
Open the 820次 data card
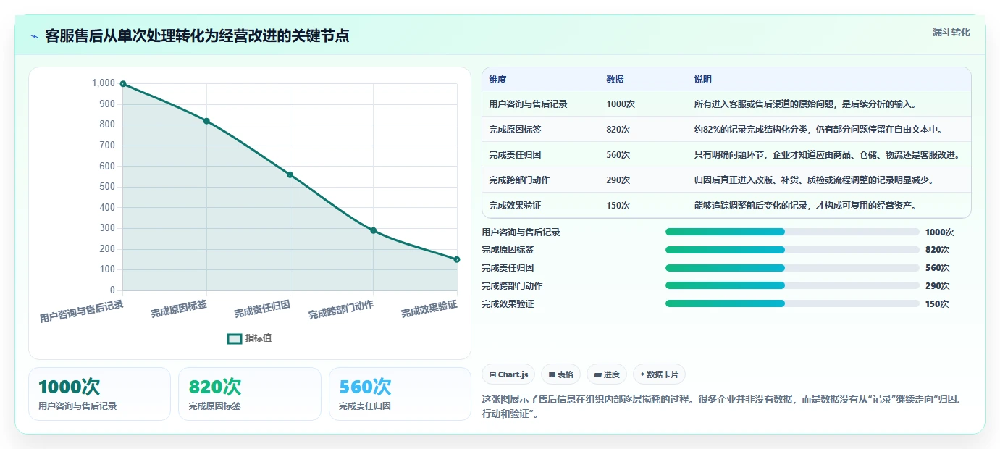pyautogui.click(x=250, y=394)
